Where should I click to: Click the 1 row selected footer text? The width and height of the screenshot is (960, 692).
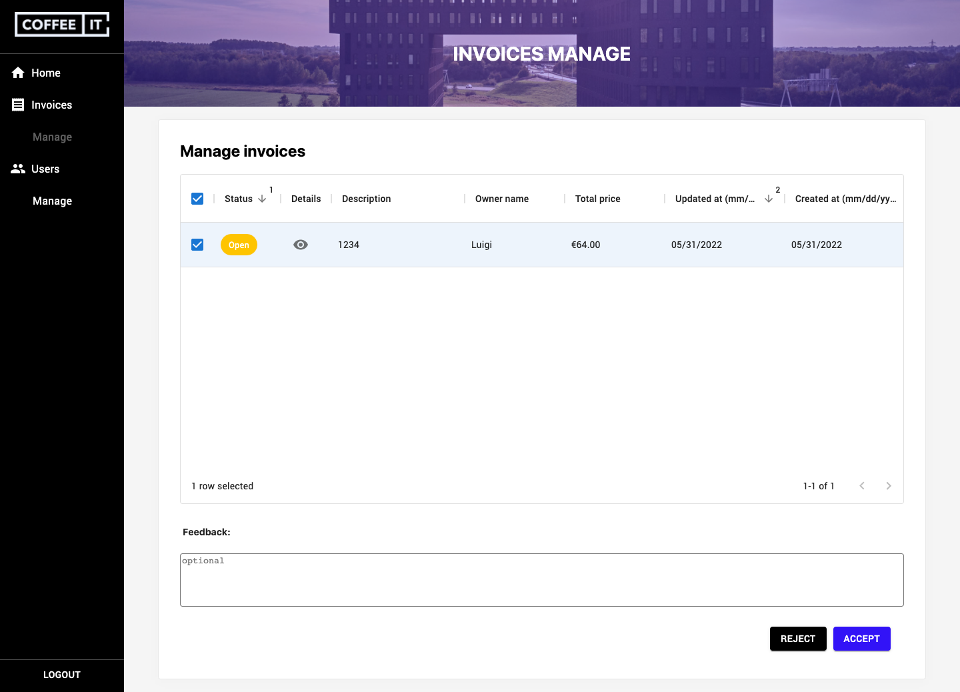223,486
